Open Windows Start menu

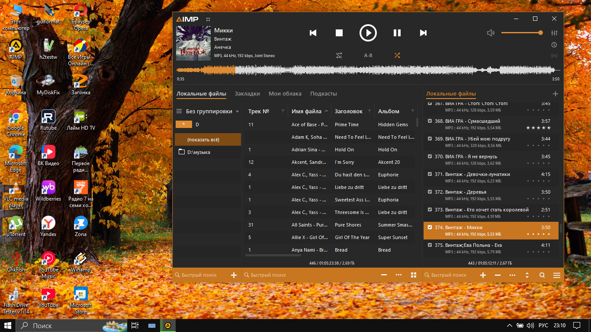point(8,326)
